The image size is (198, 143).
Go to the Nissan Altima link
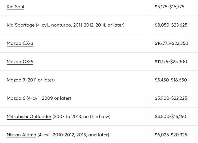coord(21,135)
